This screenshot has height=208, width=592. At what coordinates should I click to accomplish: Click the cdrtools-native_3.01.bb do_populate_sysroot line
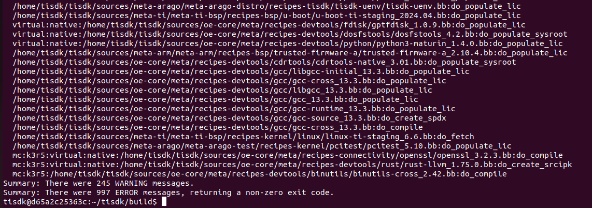pos(264,62)
